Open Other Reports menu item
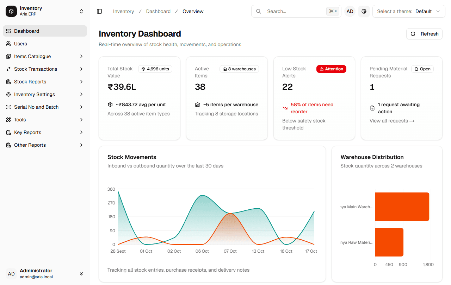 [45, 145]
